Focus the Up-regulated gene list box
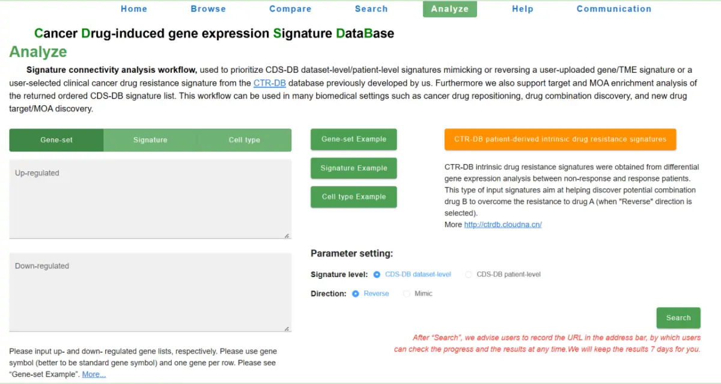The width and height of the screenshot is (721, 384). (150, 199)
